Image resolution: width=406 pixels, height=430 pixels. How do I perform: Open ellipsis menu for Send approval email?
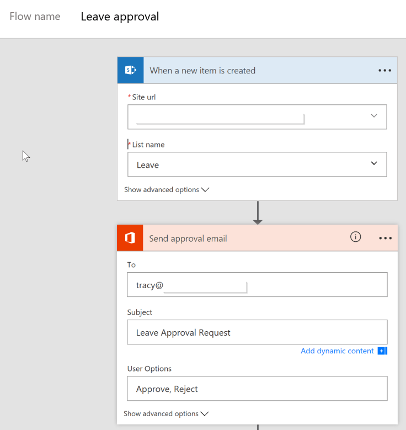coord(385,238)
